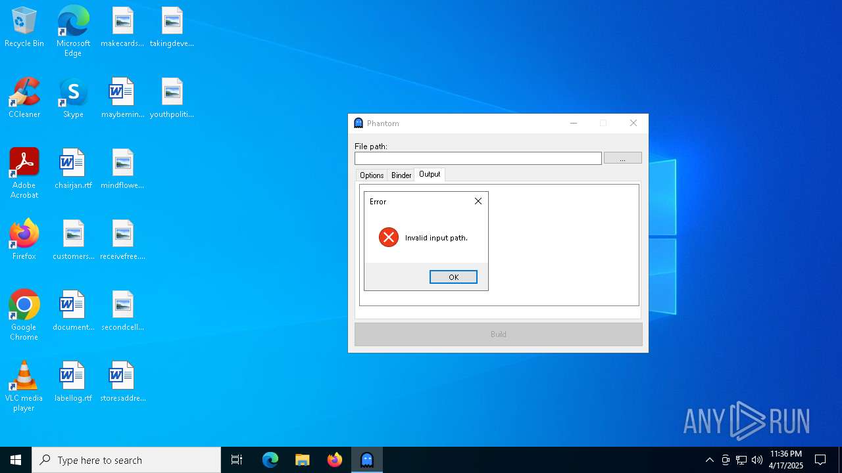Switch to the Options tab in Phantom
Viewport: 842px width, 473px height.
tap(372, 175)
